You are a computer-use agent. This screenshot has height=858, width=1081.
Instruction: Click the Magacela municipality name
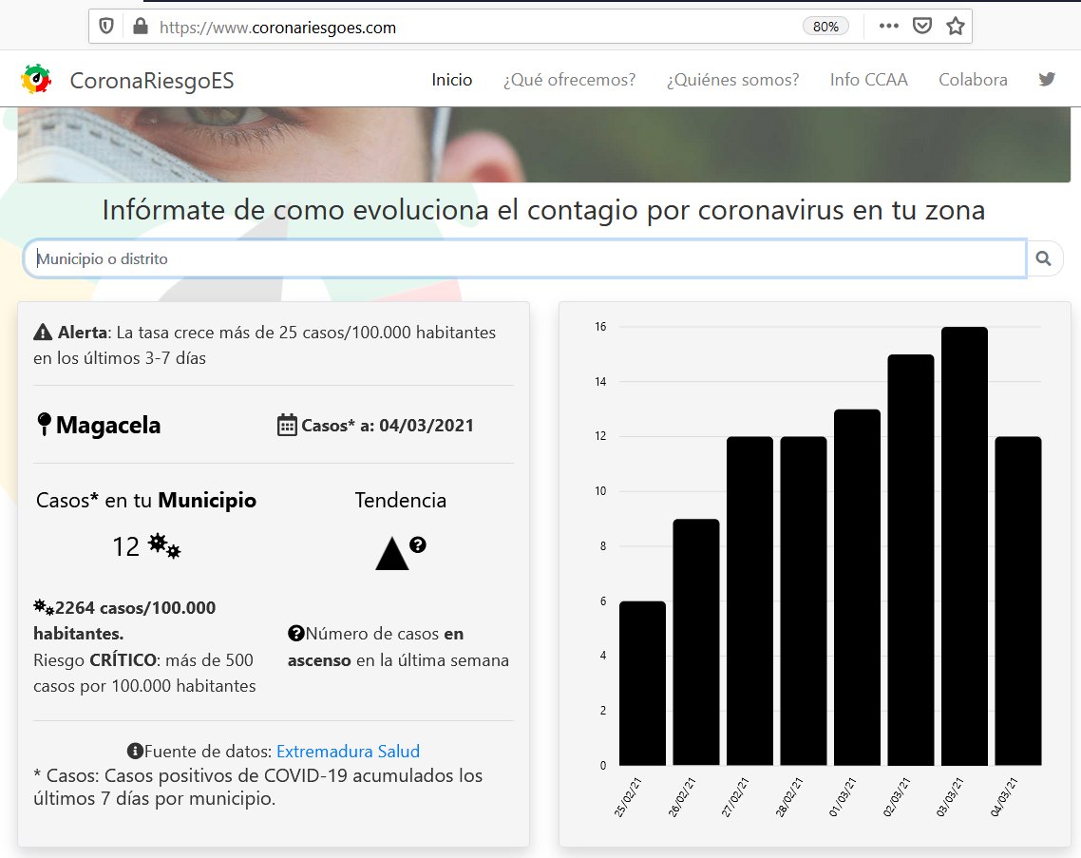[x=108, y=425]
